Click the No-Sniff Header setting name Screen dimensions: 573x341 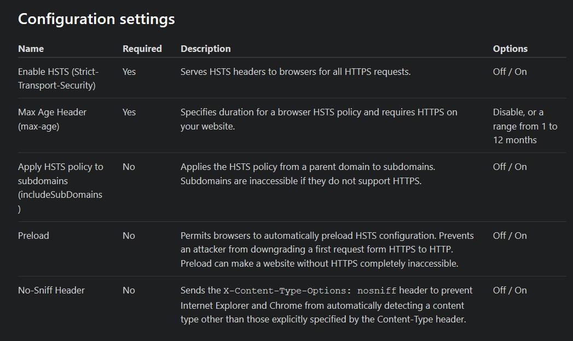click(51, 290)
